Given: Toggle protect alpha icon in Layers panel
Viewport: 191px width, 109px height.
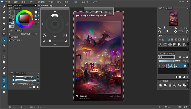Looking at the screenshot, I should click(x=180, y=57).
